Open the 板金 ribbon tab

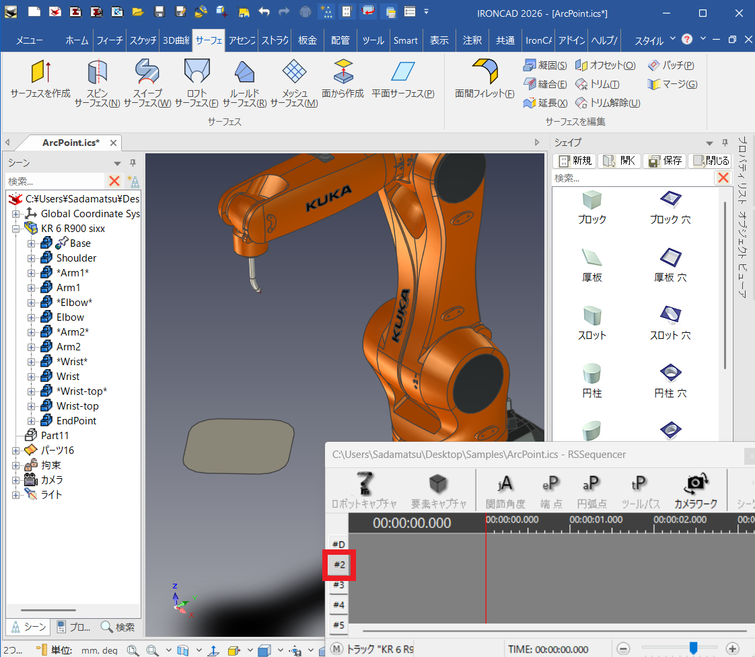pos(308,40)
